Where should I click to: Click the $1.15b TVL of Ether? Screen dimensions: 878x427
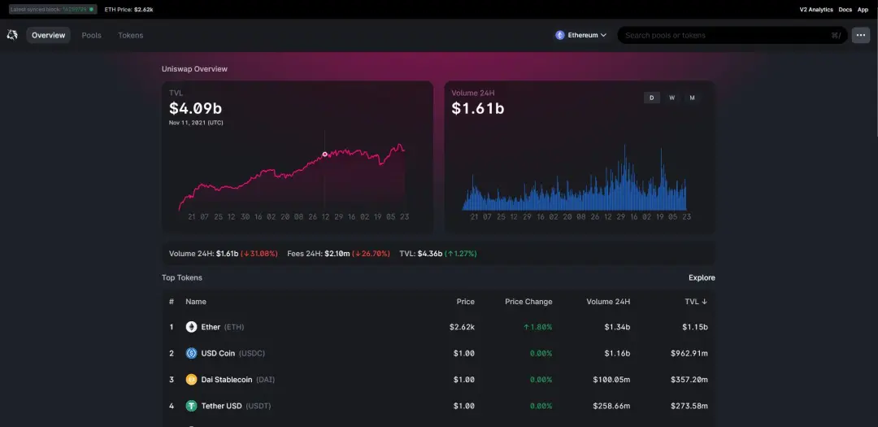click(x=694, y=327)
